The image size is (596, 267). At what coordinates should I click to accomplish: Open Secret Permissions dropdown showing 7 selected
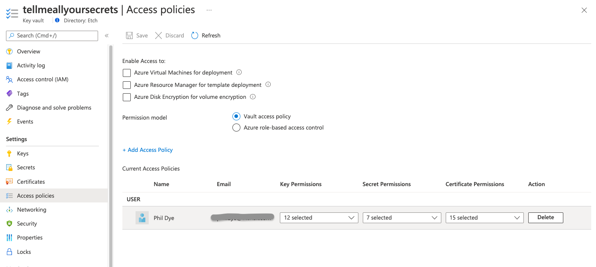(402, 218)
